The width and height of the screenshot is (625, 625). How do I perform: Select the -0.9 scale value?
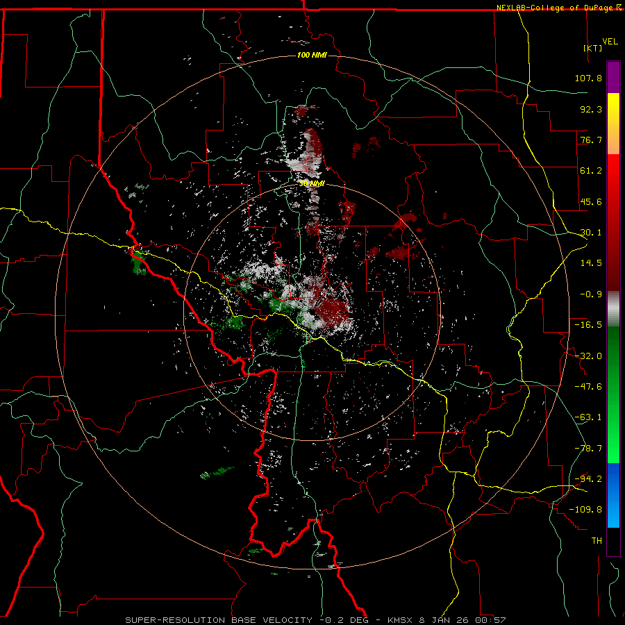[x=591, y=294]
